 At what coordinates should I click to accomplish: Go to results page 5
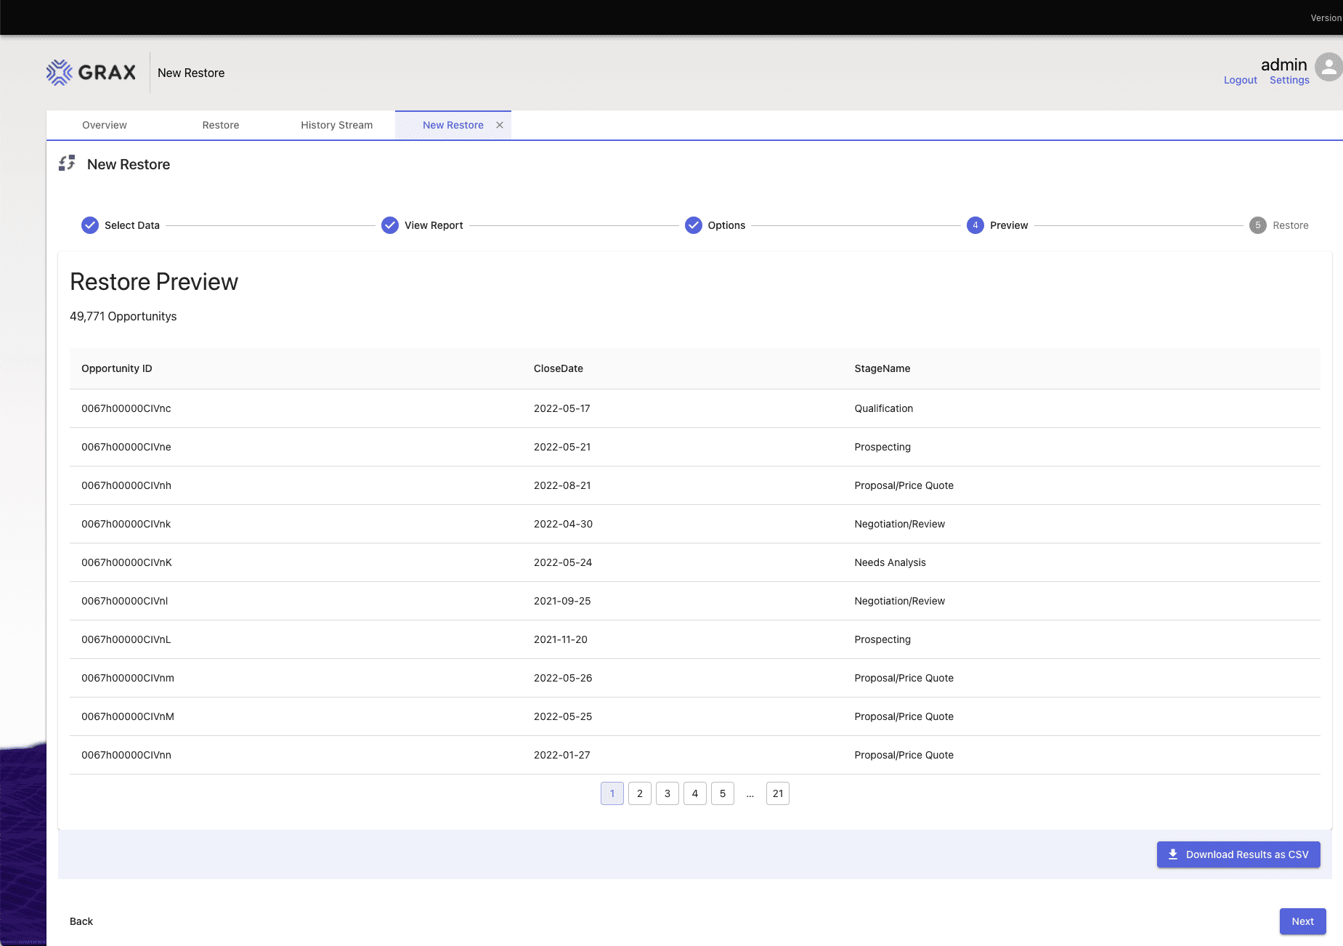[x=723, y=793]
